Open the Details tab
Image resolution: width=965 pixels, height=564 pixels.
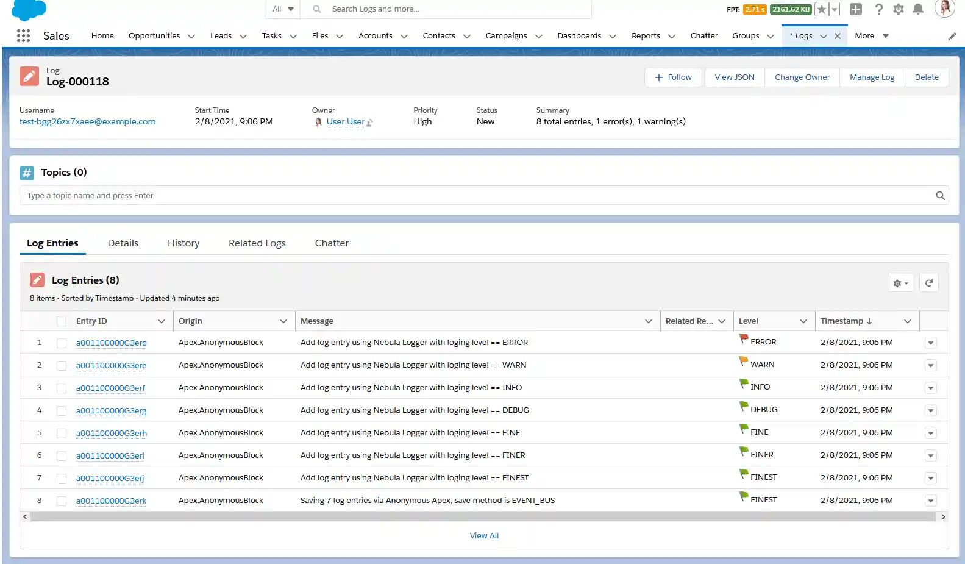(123, 243)
